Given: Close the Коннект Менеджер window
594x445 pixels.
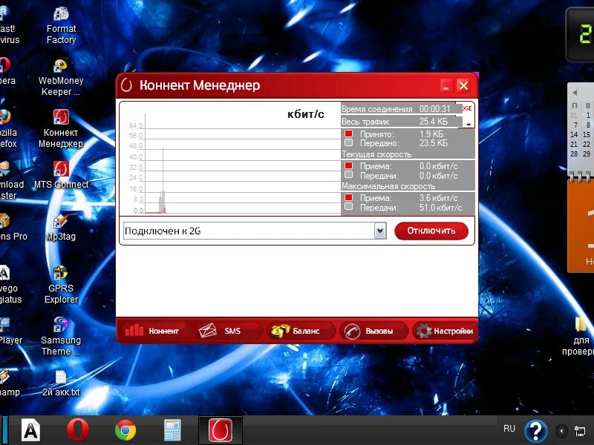Looking at the screenshot, I should coord(463,86).
